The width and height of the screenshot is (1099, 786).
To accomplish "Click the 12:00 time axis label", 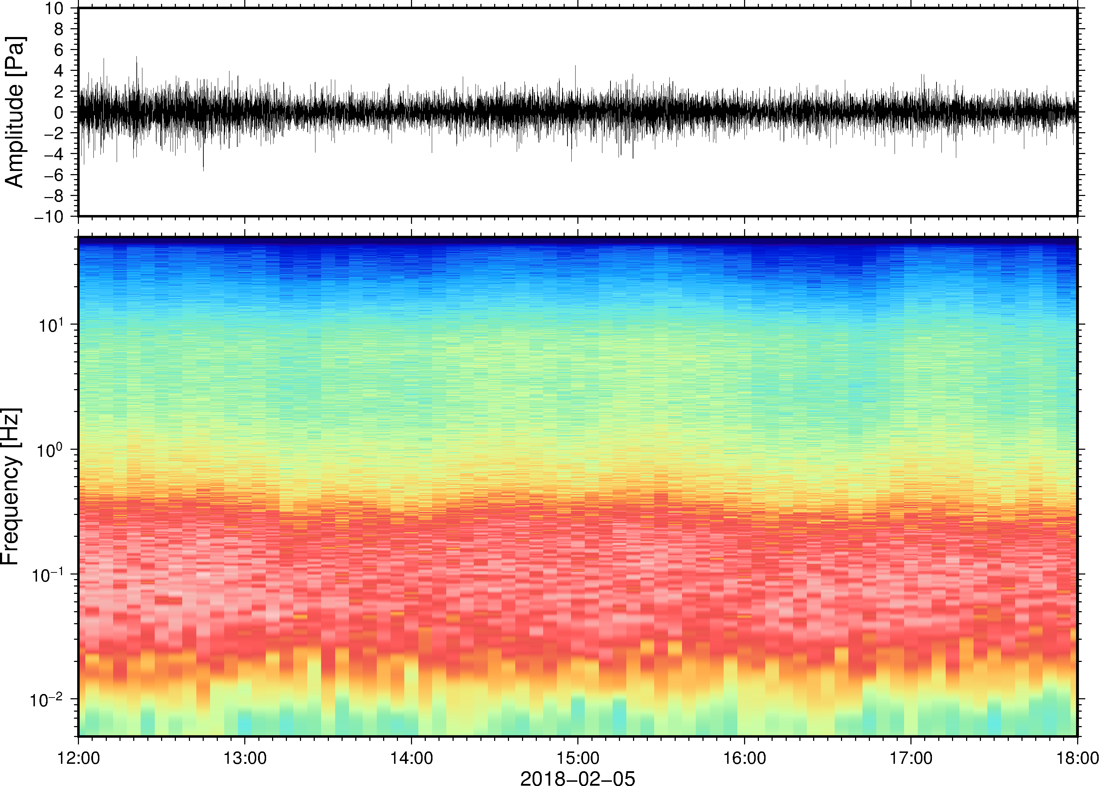I will (78, 758).
